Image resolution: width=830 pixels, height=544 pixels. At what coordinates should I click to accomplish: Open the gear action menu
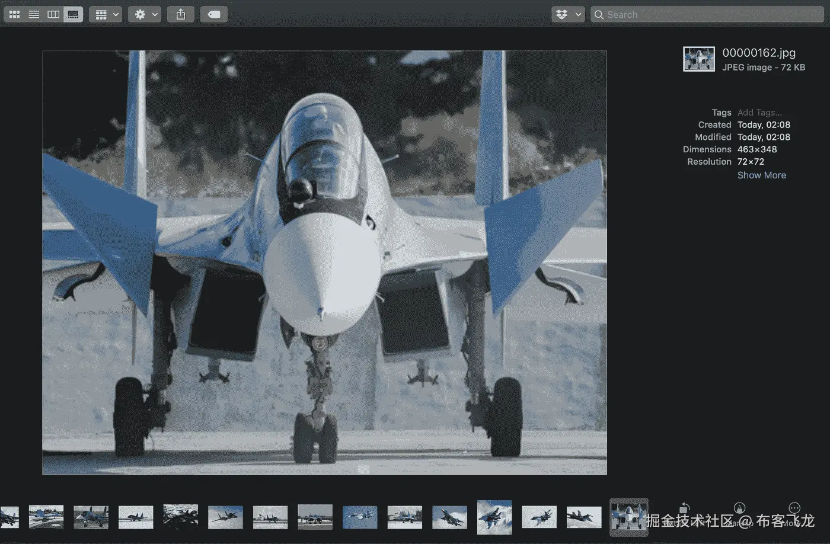tap(145, 14)
